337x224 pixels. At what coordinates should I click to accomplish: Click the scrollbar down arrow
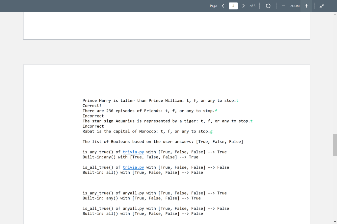coord(334,221)
